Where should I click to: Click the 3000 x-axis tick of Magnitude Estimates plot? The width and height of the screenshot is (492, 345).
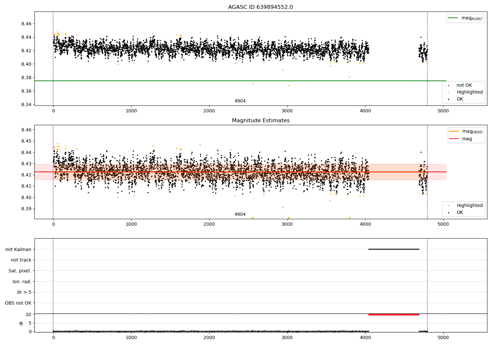coord(287,224)
